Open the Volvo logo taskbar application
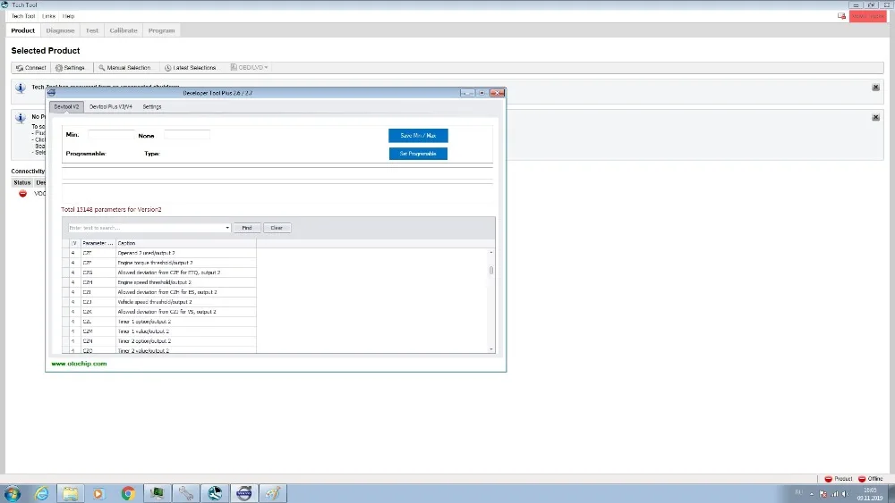 click(243, 493)
